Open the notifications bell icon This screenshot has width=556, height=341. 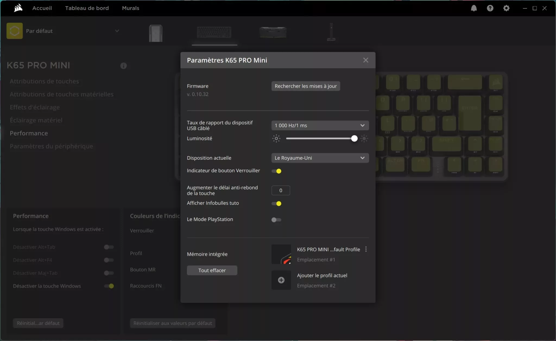coord(474,8)
